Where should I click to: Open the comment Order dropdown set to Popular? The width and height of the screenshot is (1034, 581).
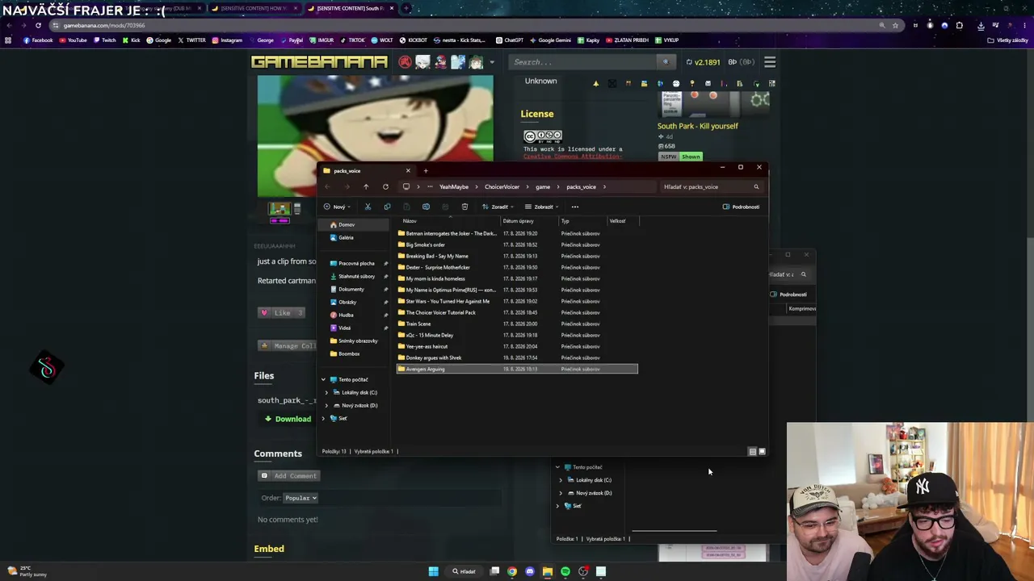point(300,498)
